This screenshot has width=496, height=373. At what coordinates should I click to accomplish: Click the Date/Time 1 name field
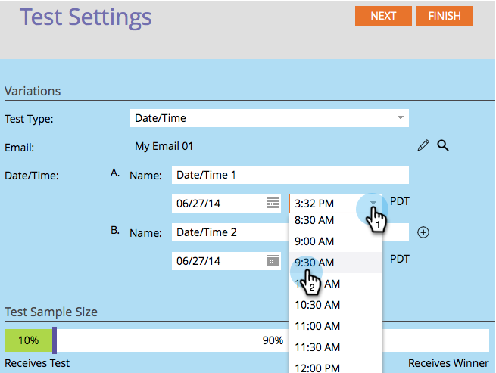coord(290,175)
